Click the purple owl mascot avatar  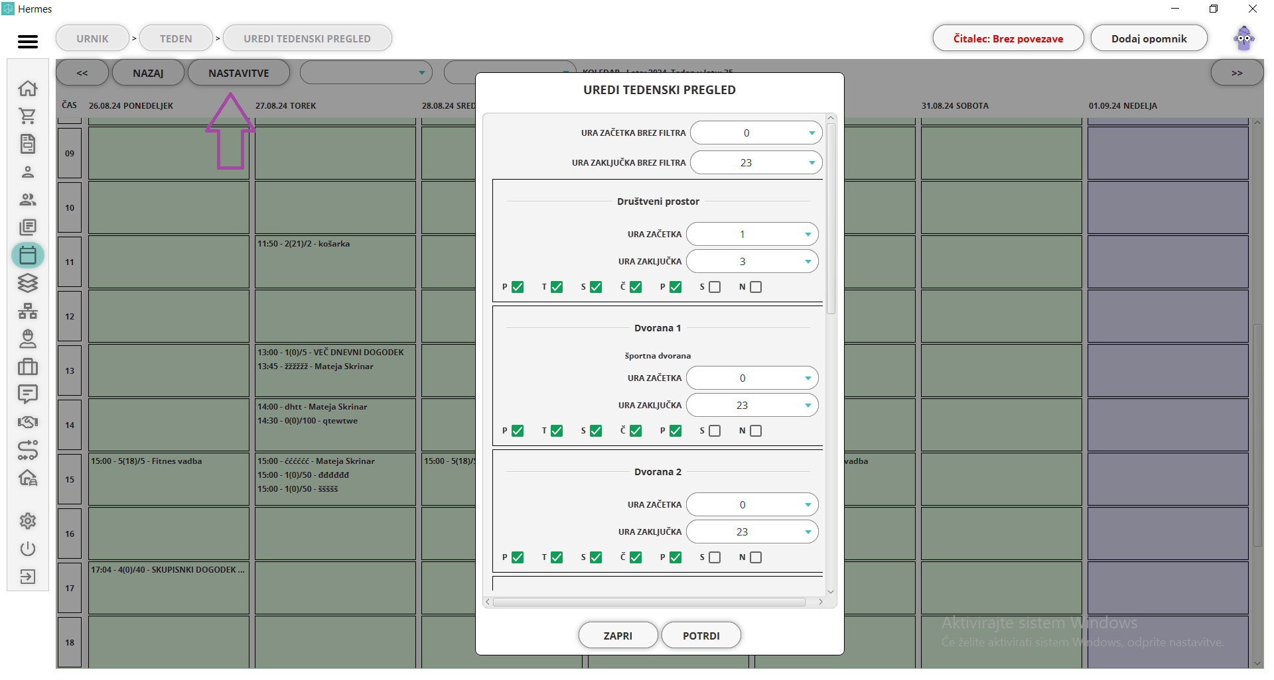pos(1243,38)
